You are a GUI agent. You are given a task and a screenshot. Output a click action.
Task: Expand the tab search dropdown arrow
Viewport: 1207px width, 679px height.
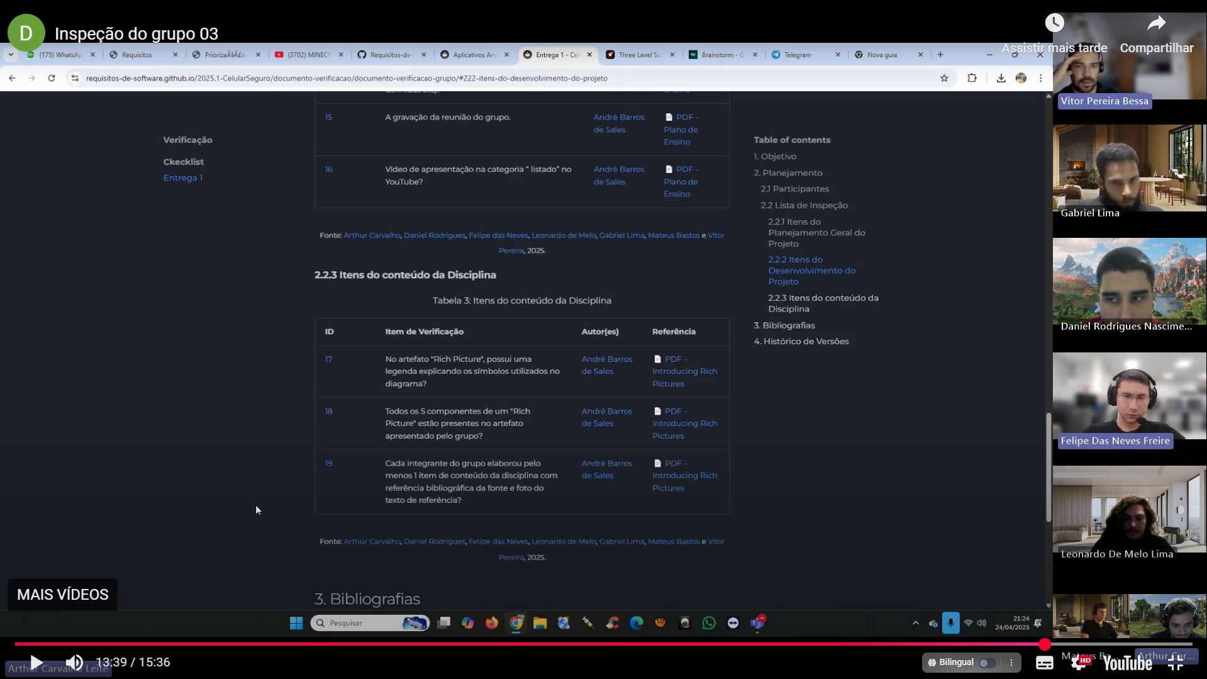tap(11, 55)
